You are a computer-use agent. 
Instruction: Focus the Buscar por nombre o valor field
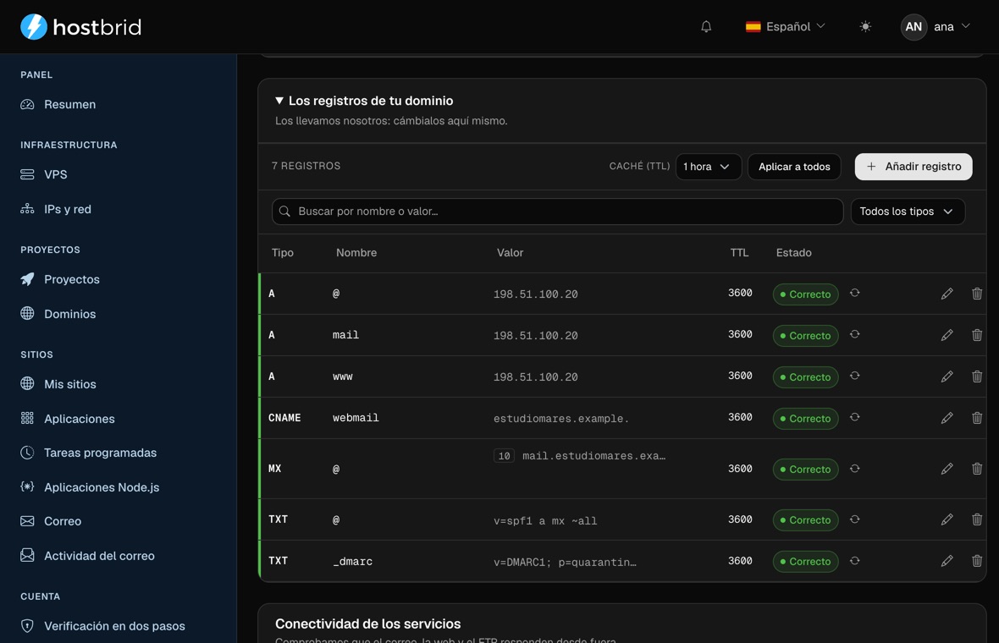(557, 212)
